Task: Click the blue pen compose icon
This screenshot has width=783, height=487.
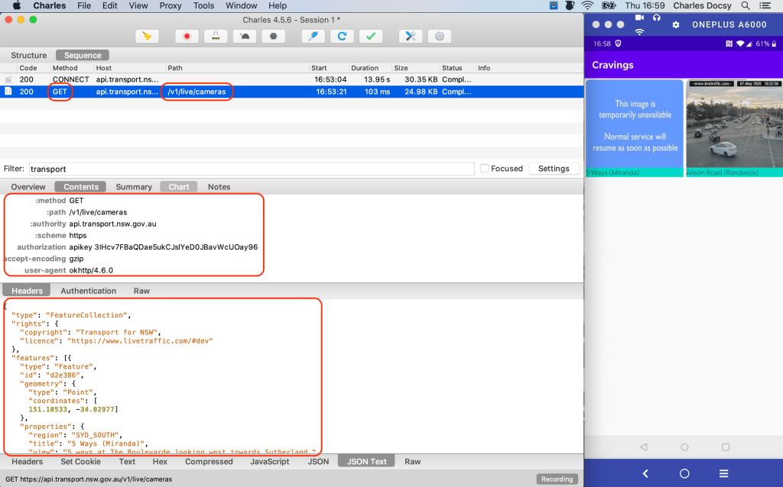Action: pyautogui.click(x=312, y=36)
